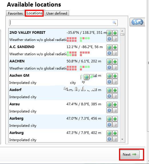The height and width of the screenshot is (164, 149).
Task: Toggle favorite star for Aachen GM
Action: click(115, 82)
